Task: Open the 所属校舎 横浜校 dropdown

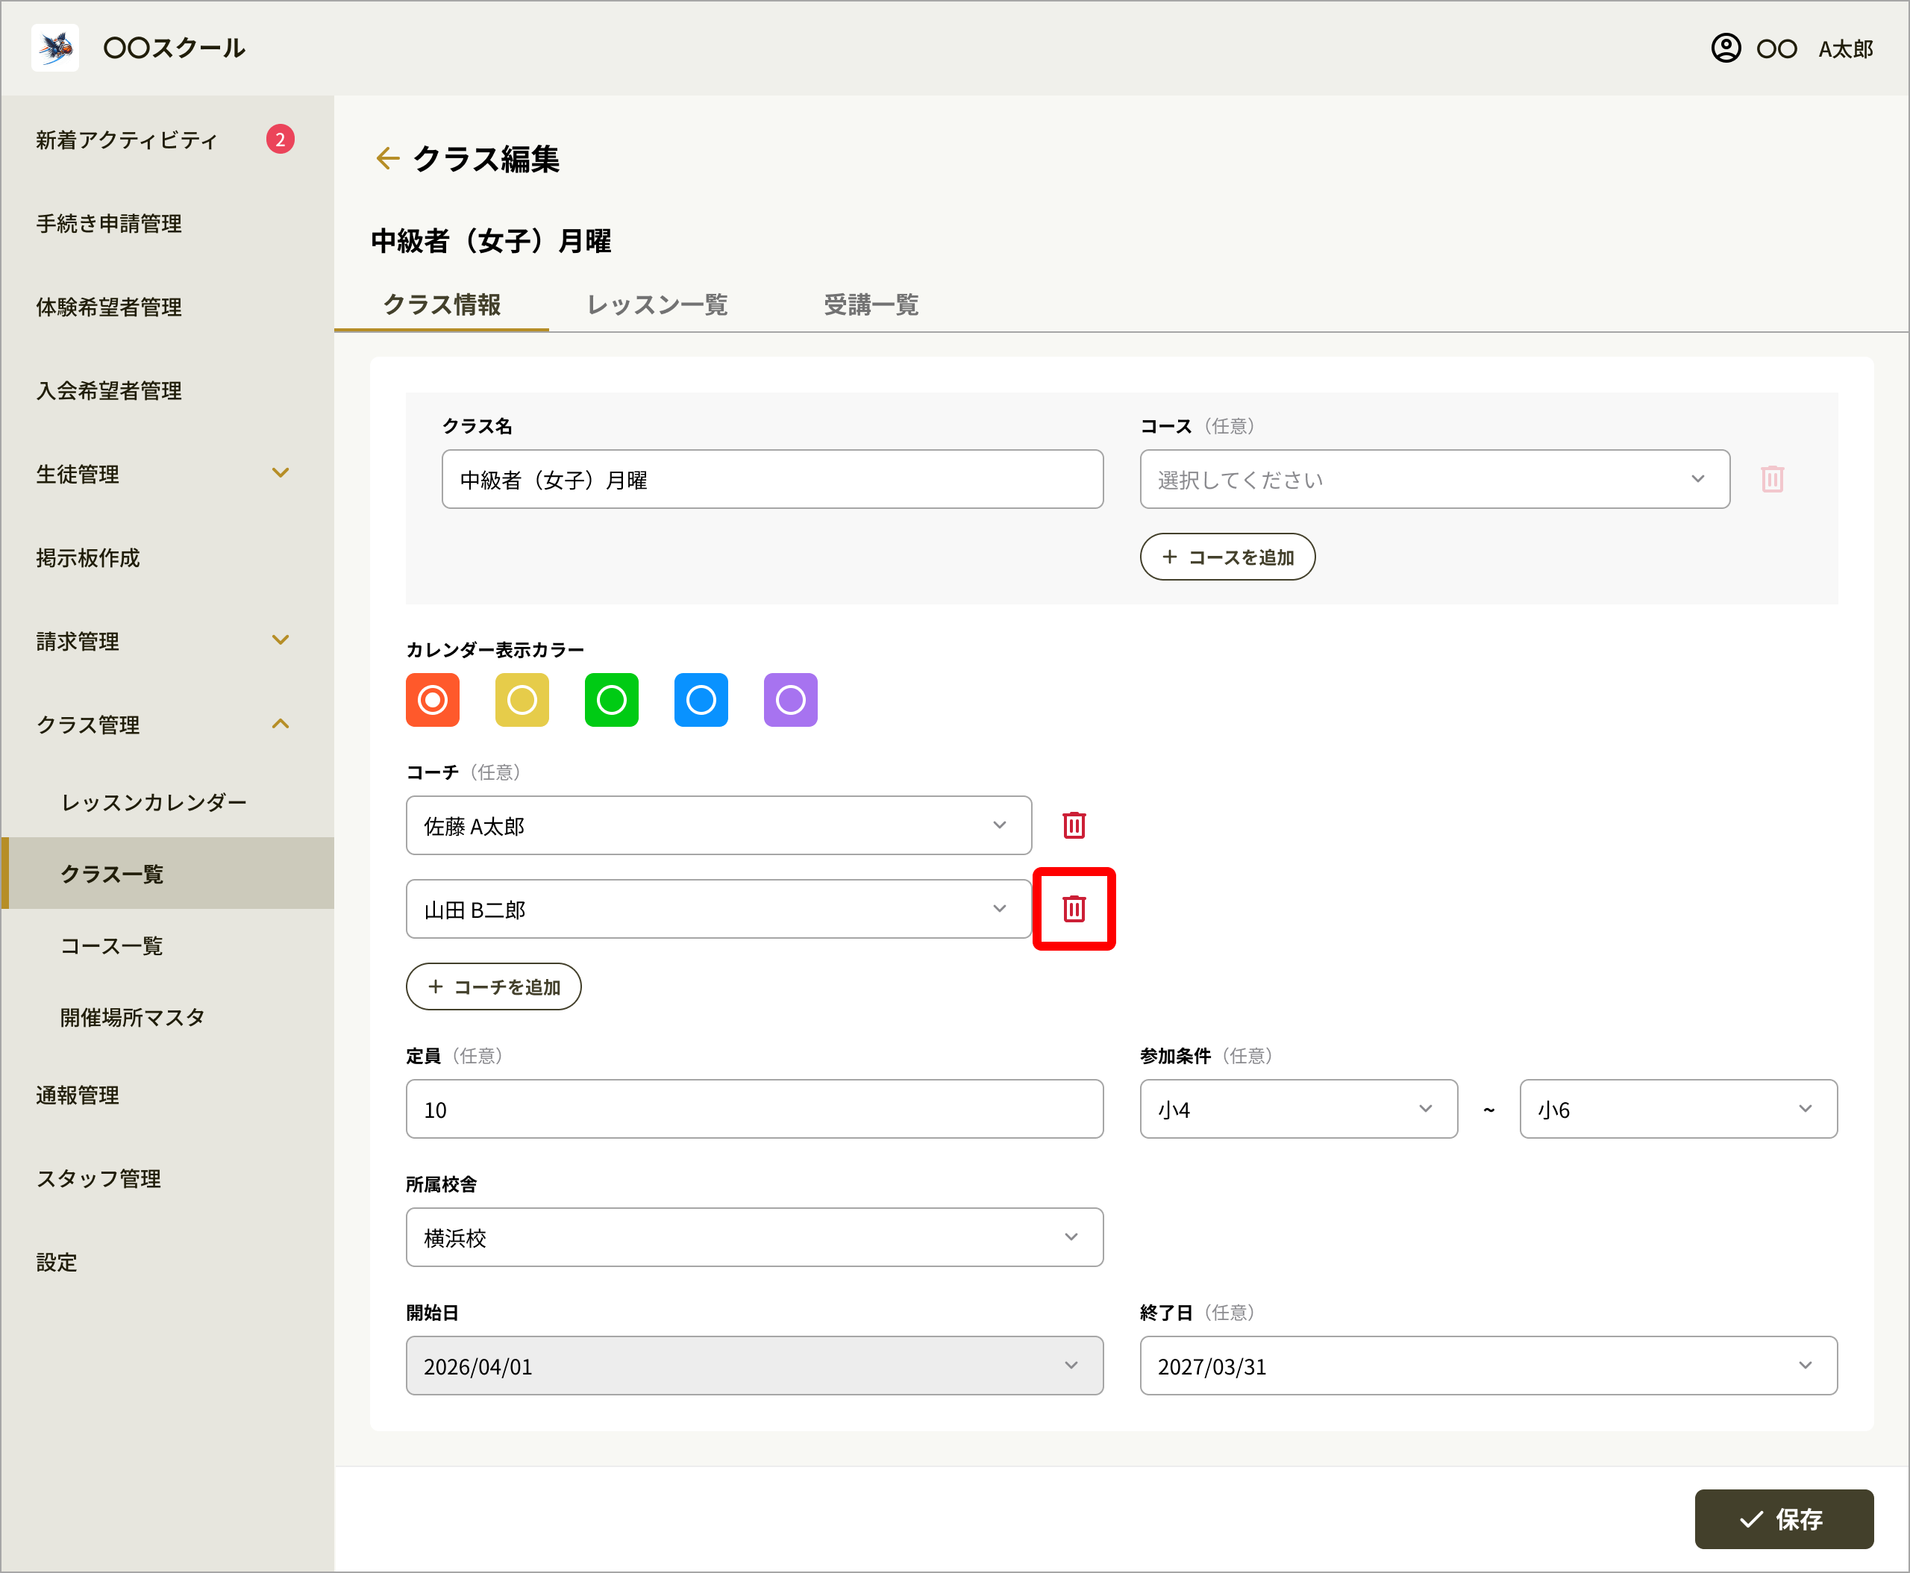Action: tap(754, 1237)
